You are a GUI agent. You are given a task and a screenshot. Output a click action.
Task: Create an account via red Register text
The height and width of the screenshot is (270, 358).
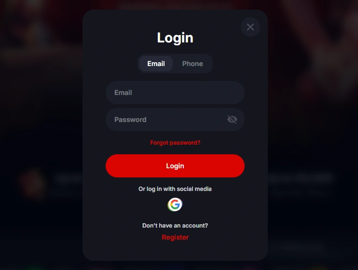[175, 237]
